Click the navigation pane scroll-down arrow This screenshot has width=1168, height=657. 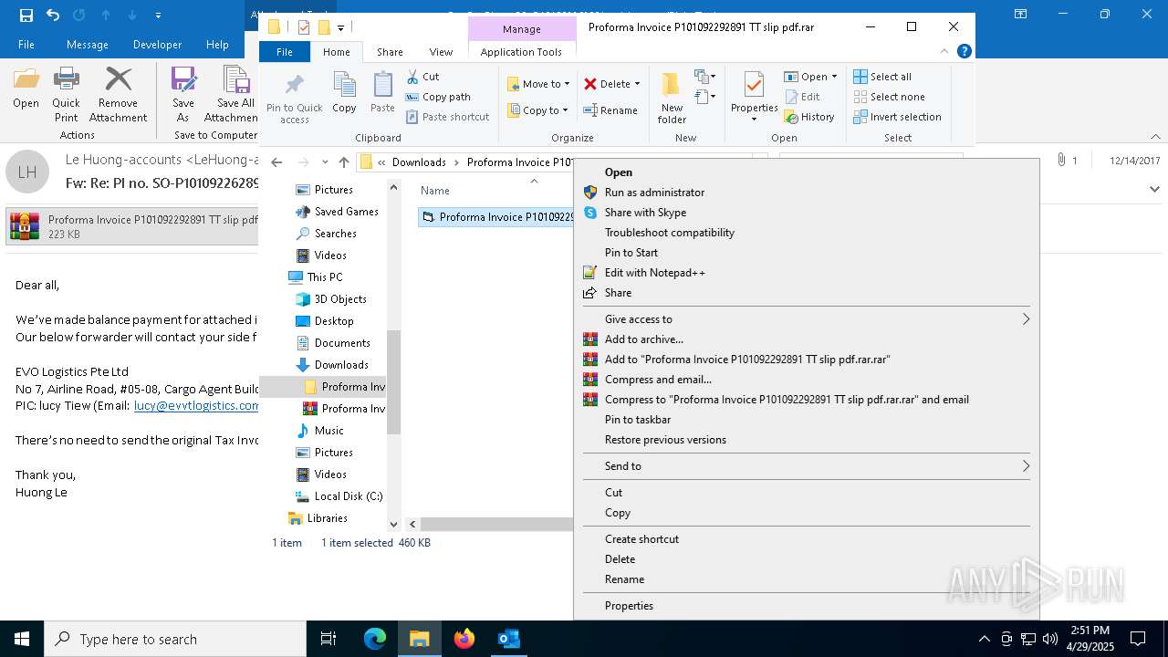tap(393, 525)
